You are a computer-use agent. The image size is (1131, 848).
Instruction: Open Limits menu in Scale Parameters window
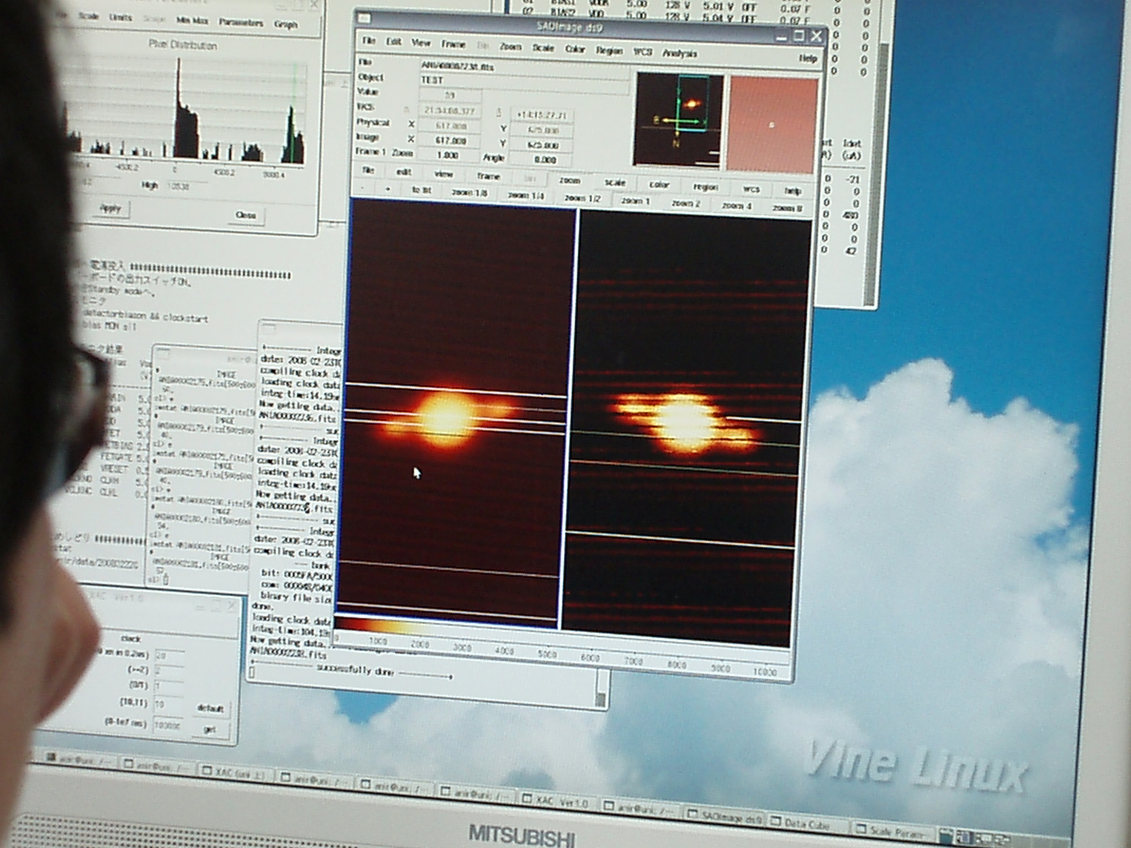120,18
